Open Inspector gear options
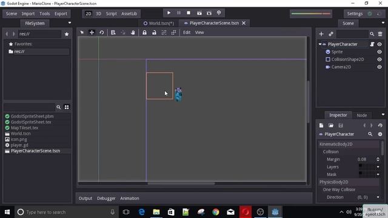The width and height of the screenshot is (388, 218). (x=380, y=134)
